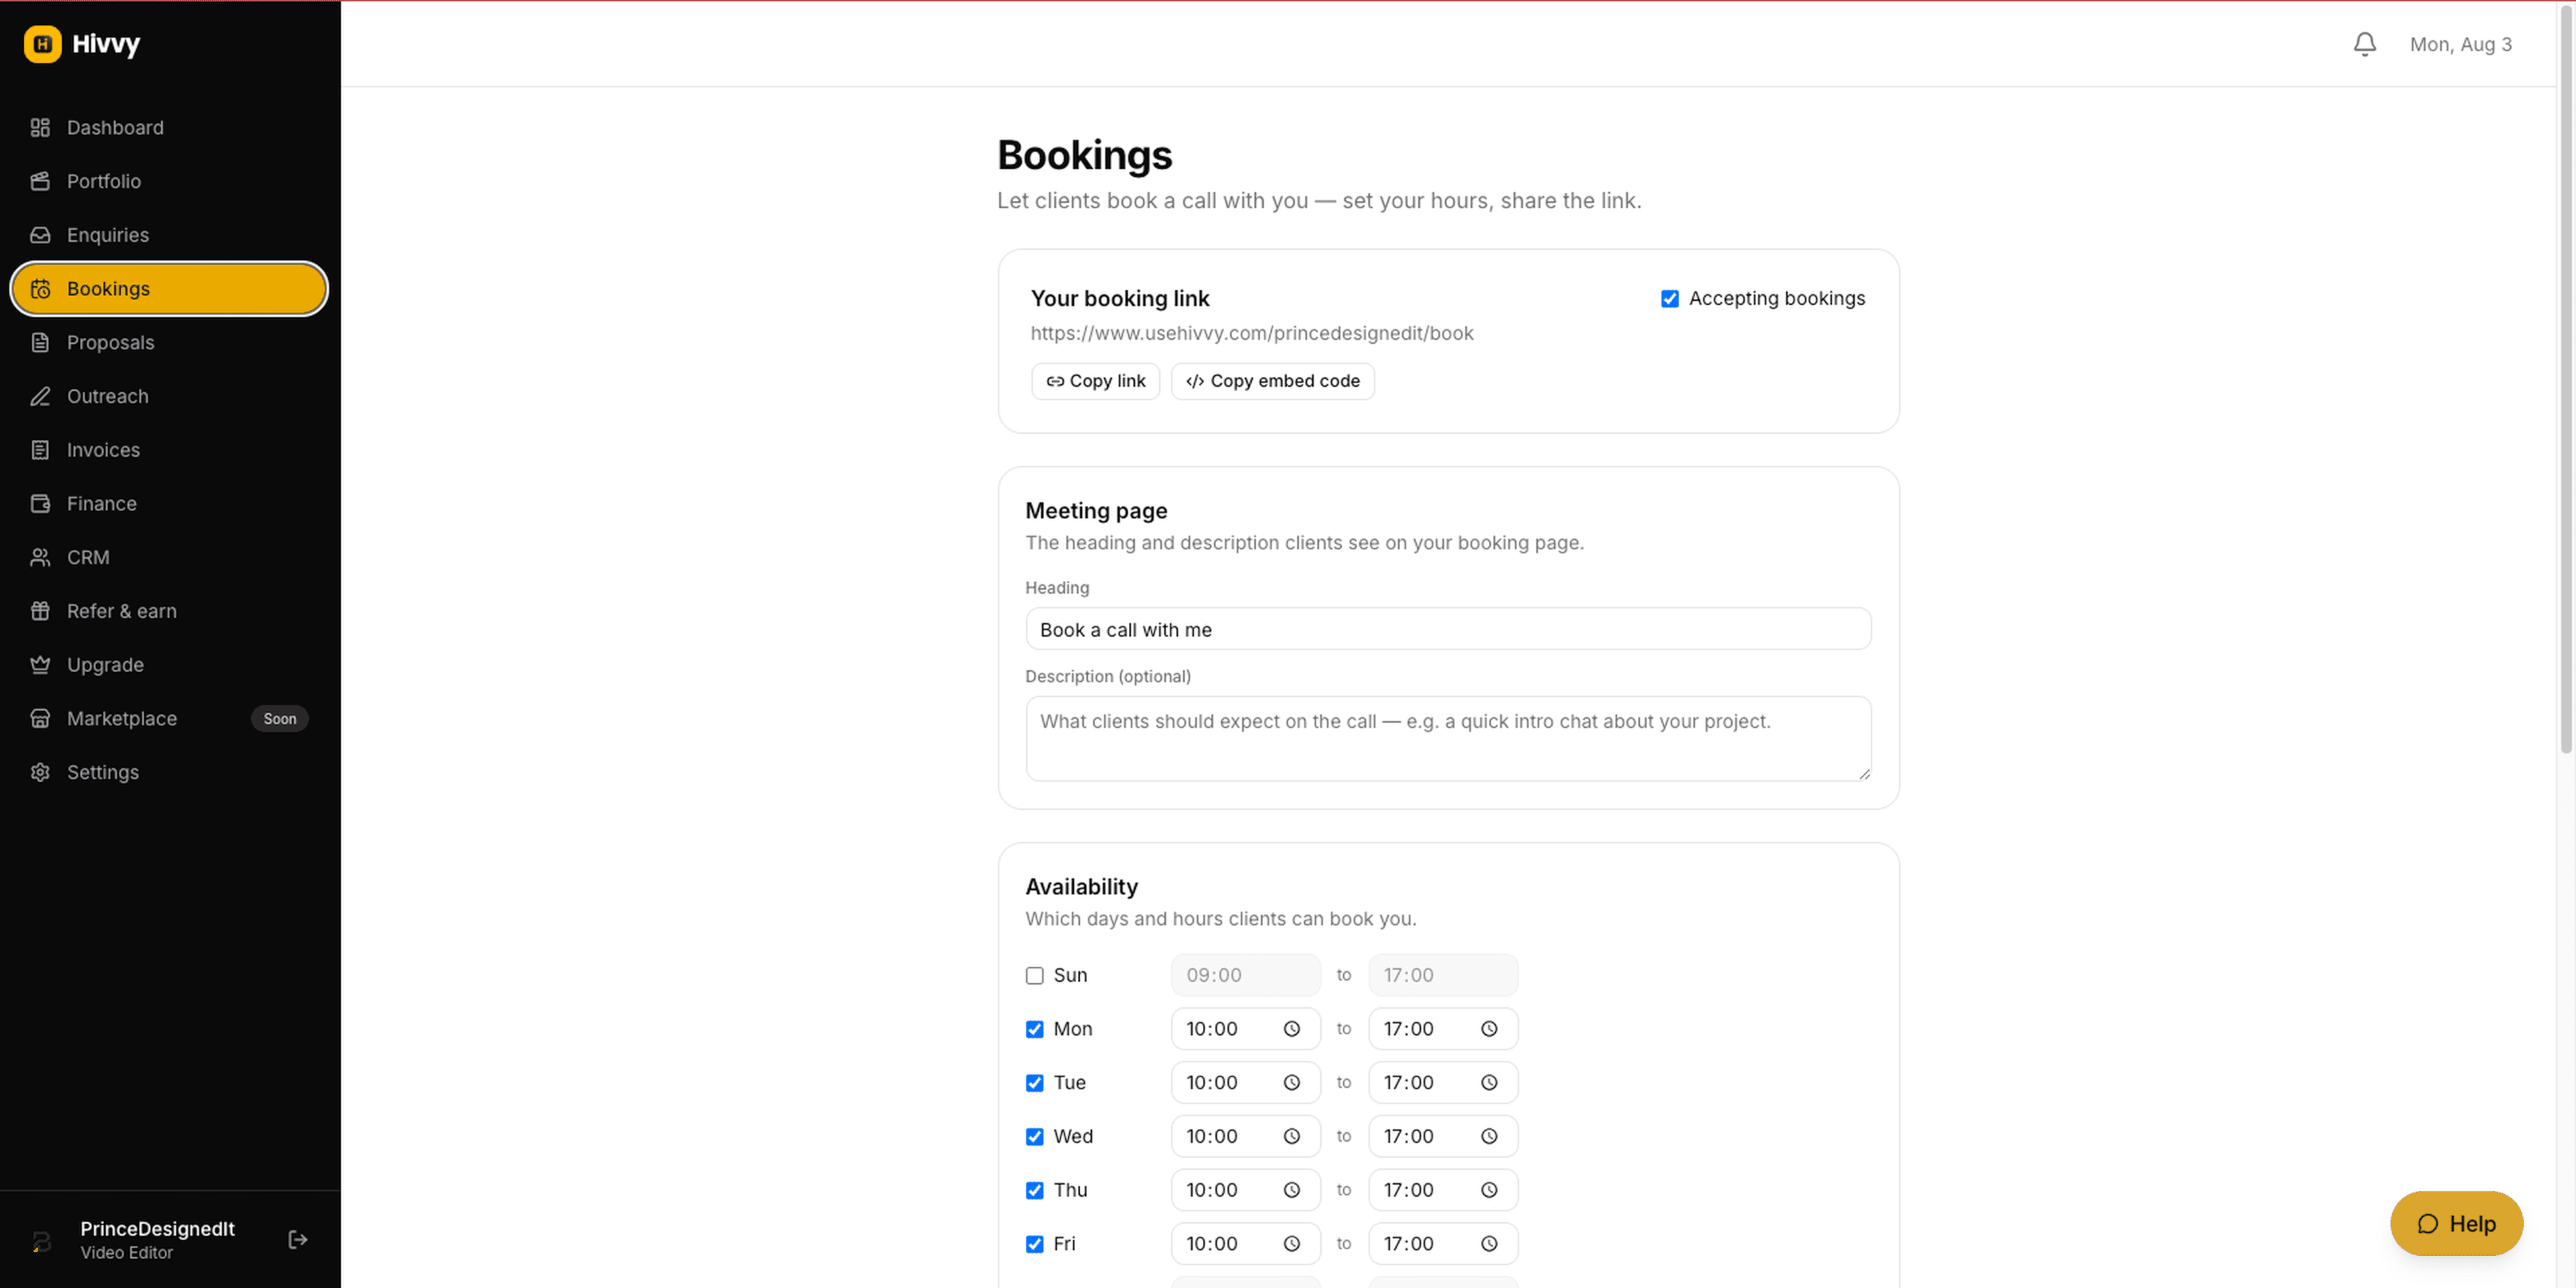The width and height of the screenshot is (2576, 1288).
Task: Open the time picker for Mon end time
Action: pos(1489,1029)
